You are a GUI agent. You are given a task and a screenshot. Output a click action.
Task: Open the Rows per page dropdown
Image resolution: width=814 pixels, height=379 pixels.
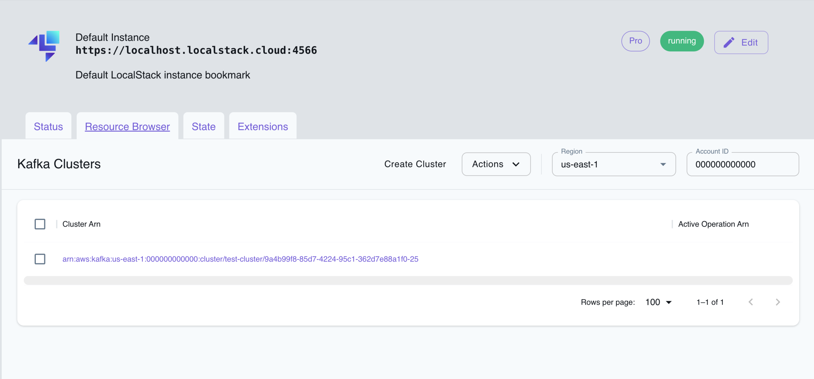click(x=658, y=302)
